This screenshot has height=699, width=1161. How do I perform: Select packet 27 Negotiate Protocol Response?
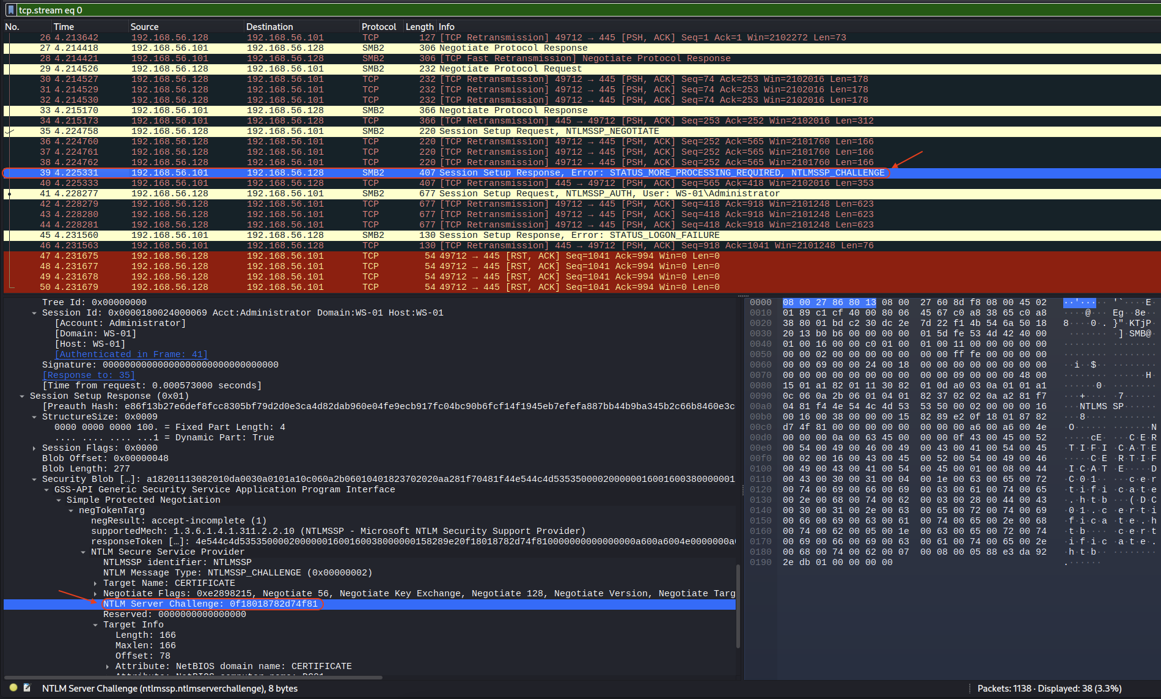coord(582,48)
